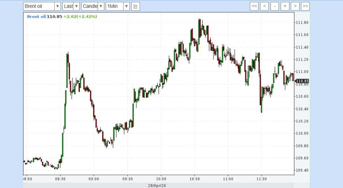Click the 11:00 time axis label
Screen dimensions: 343x188
[x=228, y=179]
